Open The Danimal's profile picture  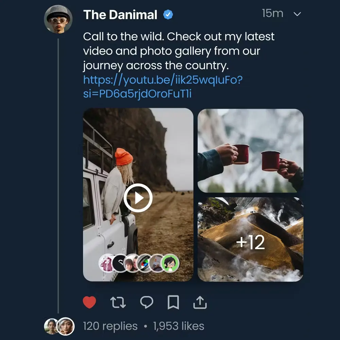(x=58, y=19)
